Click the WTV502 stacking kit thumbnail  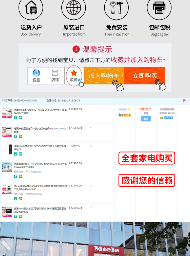tap(7, 149)
